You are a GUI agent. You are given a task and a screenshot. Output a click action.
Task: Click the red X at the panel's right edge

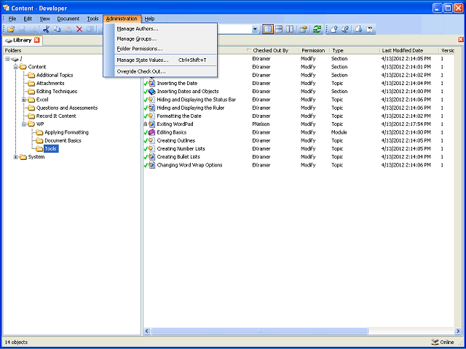461,40
